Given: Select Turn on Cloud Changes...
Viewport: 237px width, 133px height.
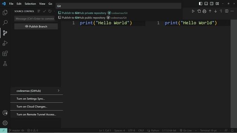Looking at the screenshot, I should (x=37, y=106).
